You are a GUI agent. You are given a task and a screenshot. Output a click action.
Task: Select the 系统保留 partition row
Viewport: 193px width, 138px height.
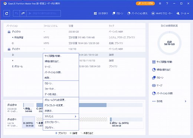click(x=74, y=37)
